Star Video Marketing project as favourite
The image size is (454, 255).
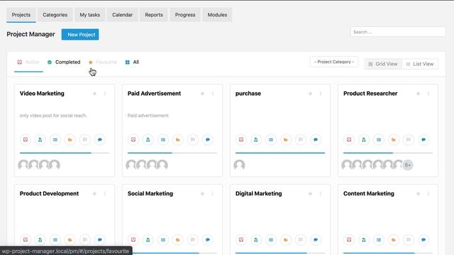[x=94, y=93]
